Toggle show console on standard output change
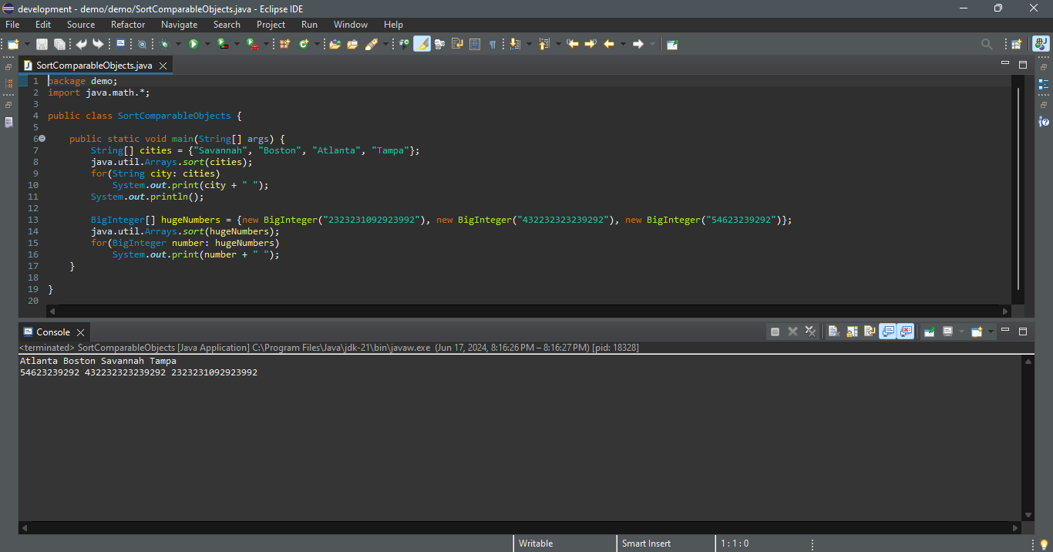The height and width of the screenshot is (552, 1053). (888, 332)
